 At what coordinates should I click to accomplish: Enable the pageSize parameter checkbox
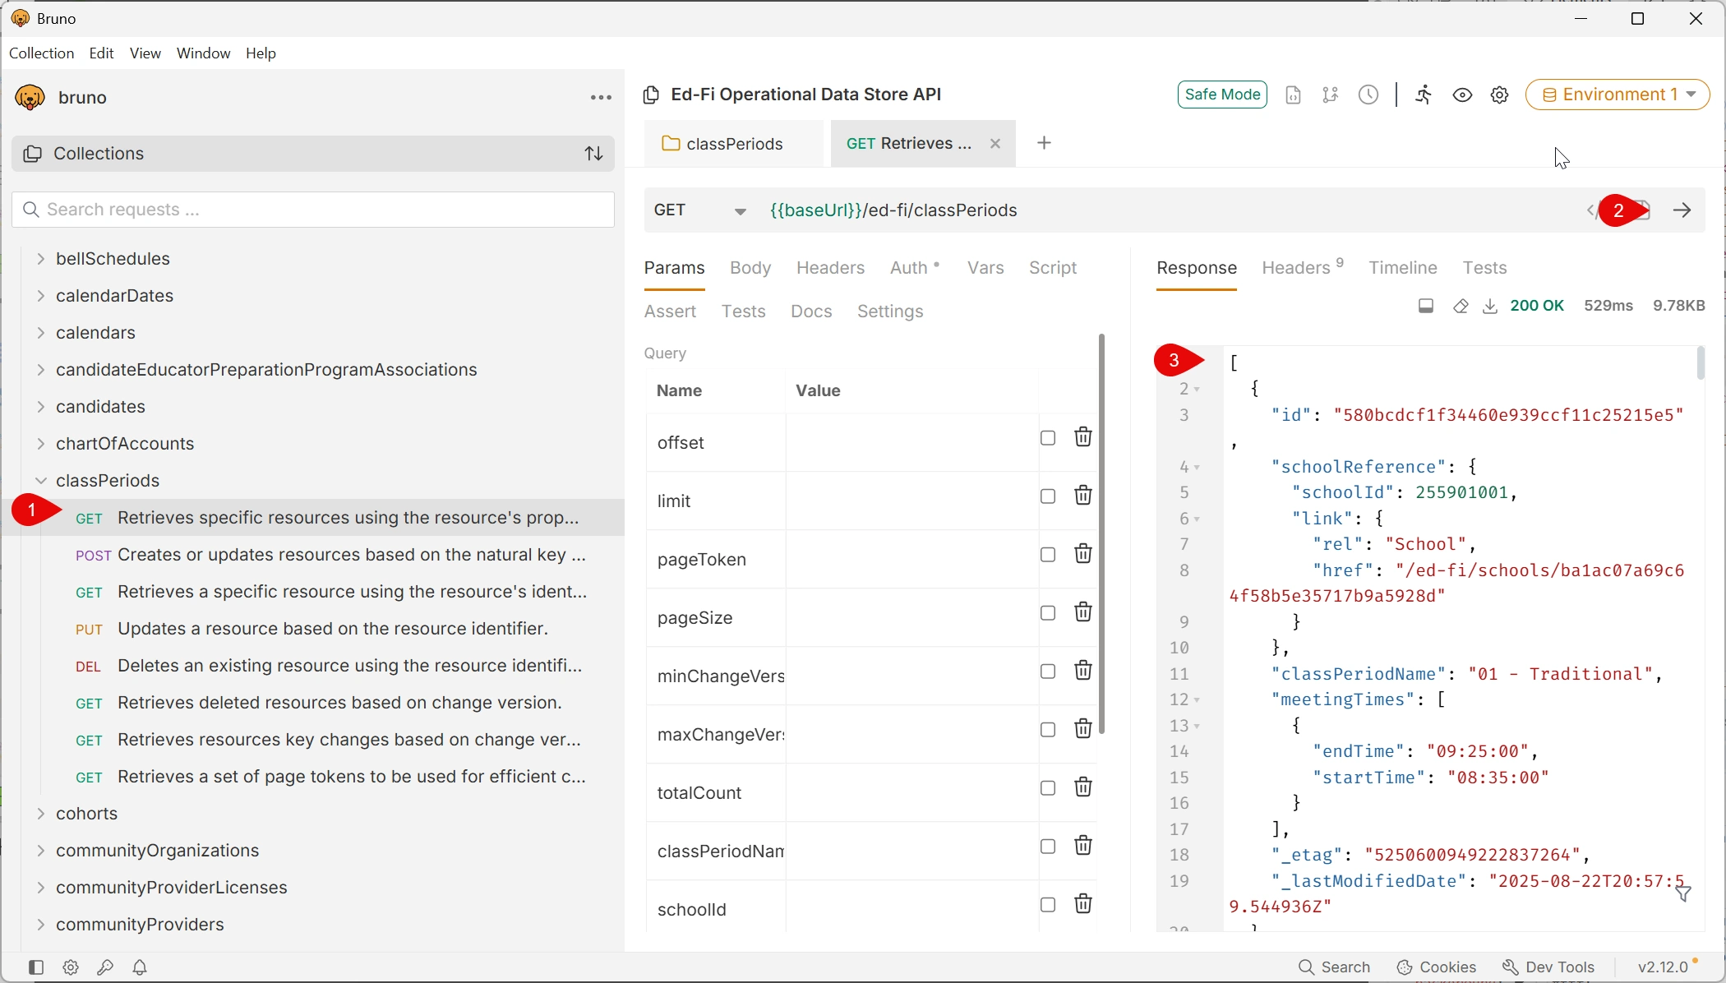point(1048,613)
